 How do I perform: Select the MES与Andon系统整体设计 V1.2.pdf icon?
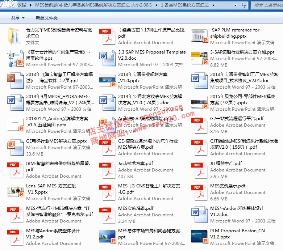point(15,237)
